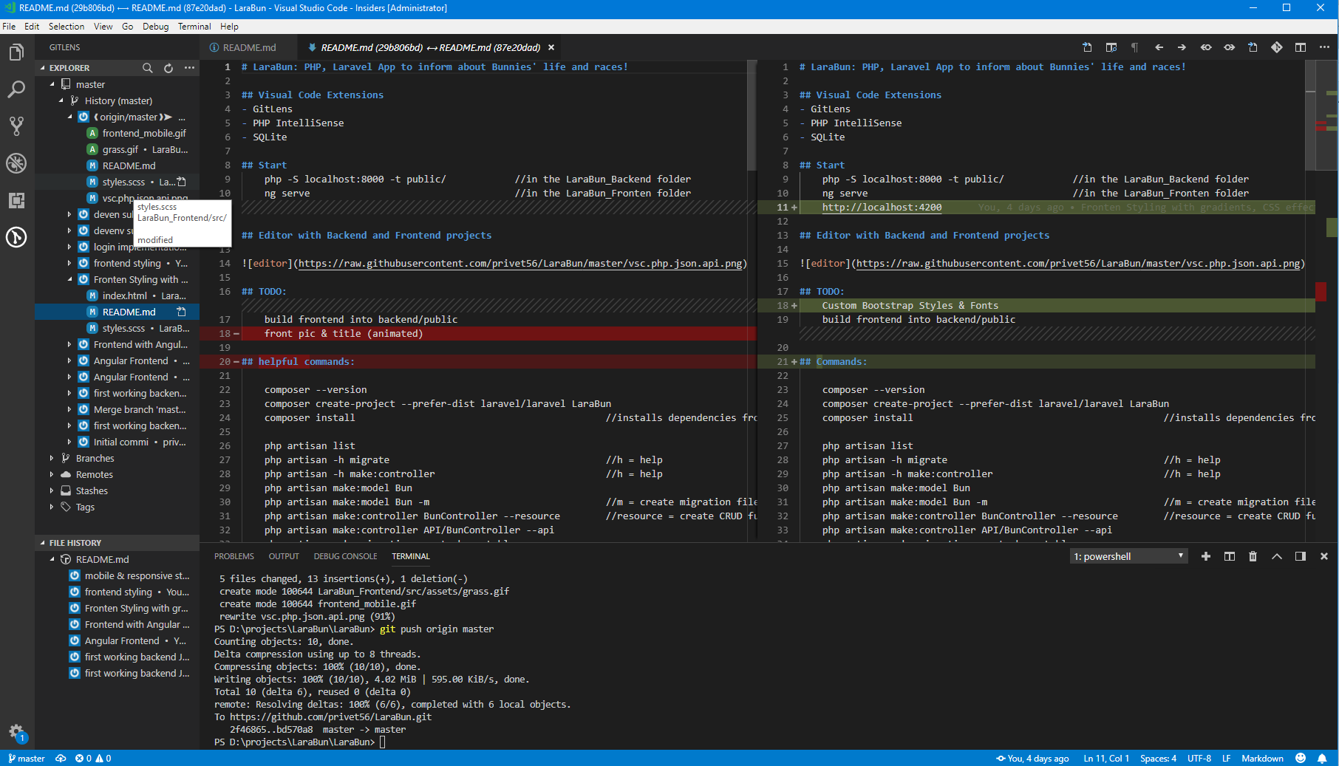The image size is (1339, 766).
Task: Go to next change arrow
Action: click(1182, 47)
